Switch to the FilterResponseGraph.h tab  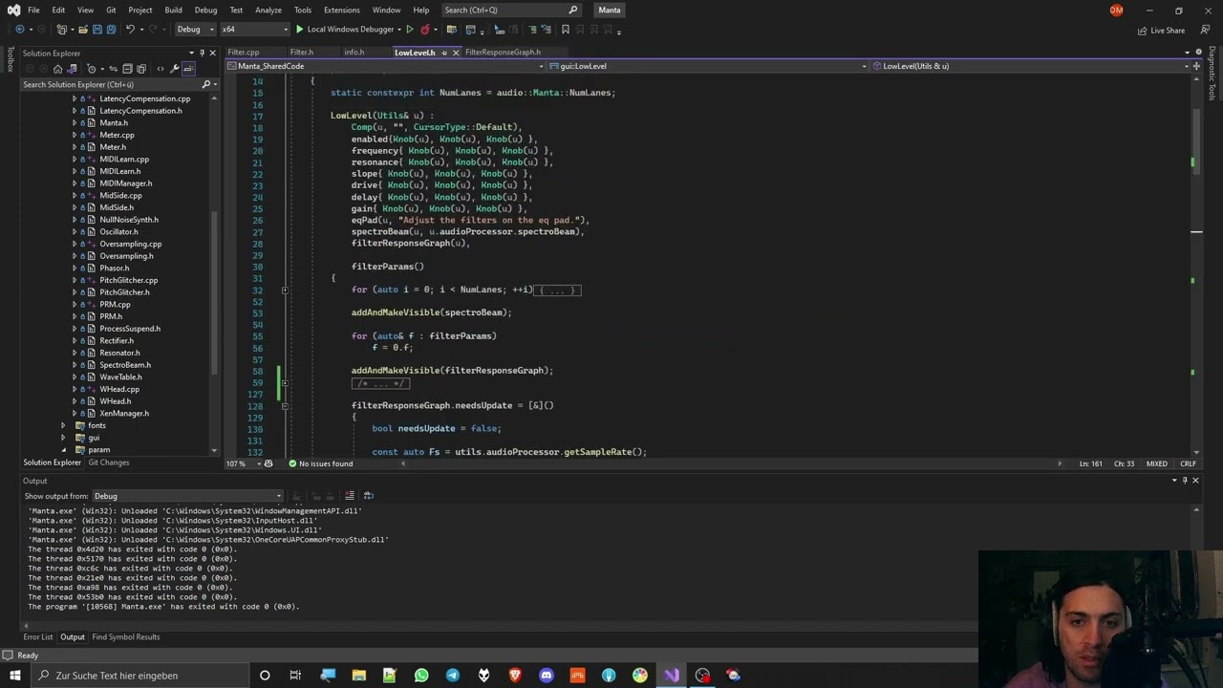click(503, 53)
